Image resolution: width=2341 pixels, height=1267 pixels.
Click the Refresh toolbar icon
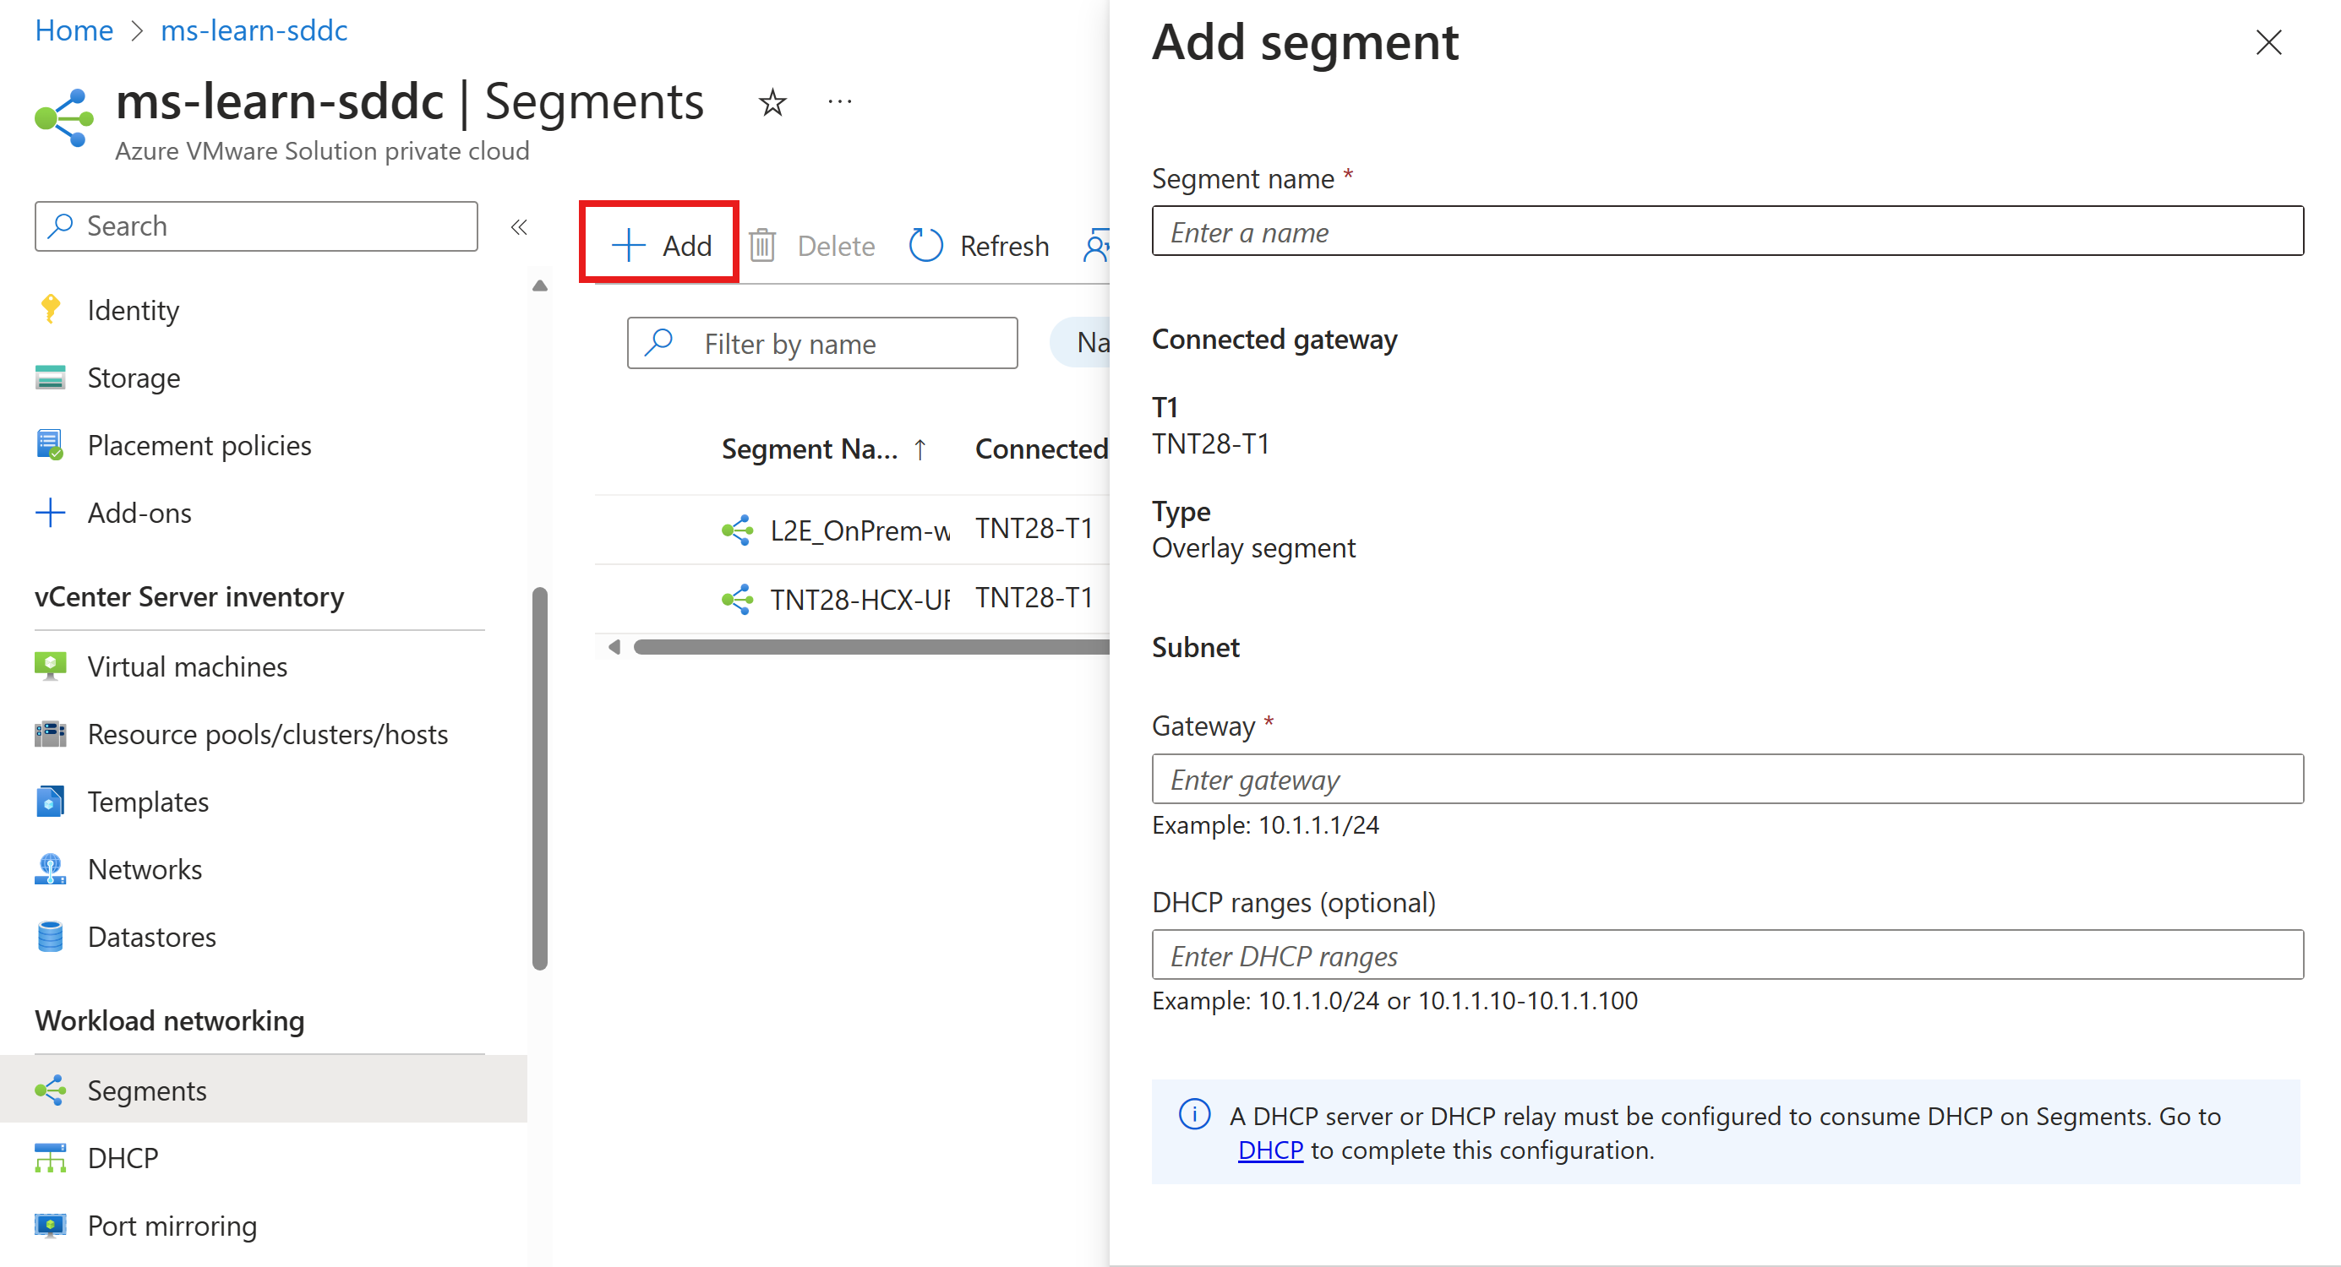click(926, 245)
